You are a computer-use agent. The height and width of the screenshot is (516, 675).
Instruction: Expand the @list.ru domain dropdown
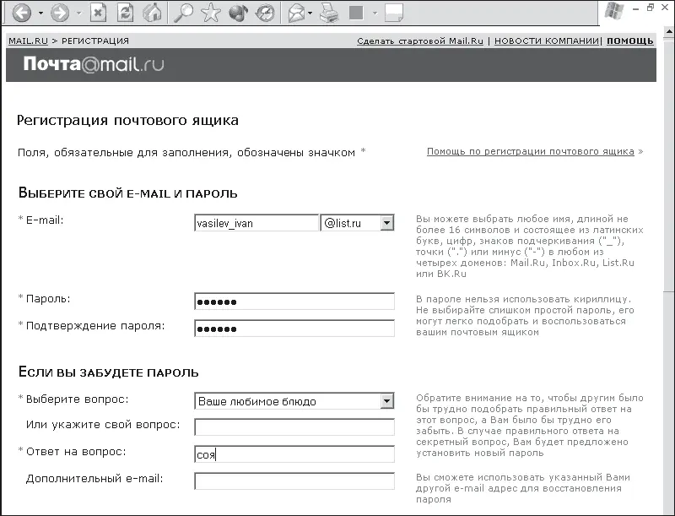coord(386,223)
